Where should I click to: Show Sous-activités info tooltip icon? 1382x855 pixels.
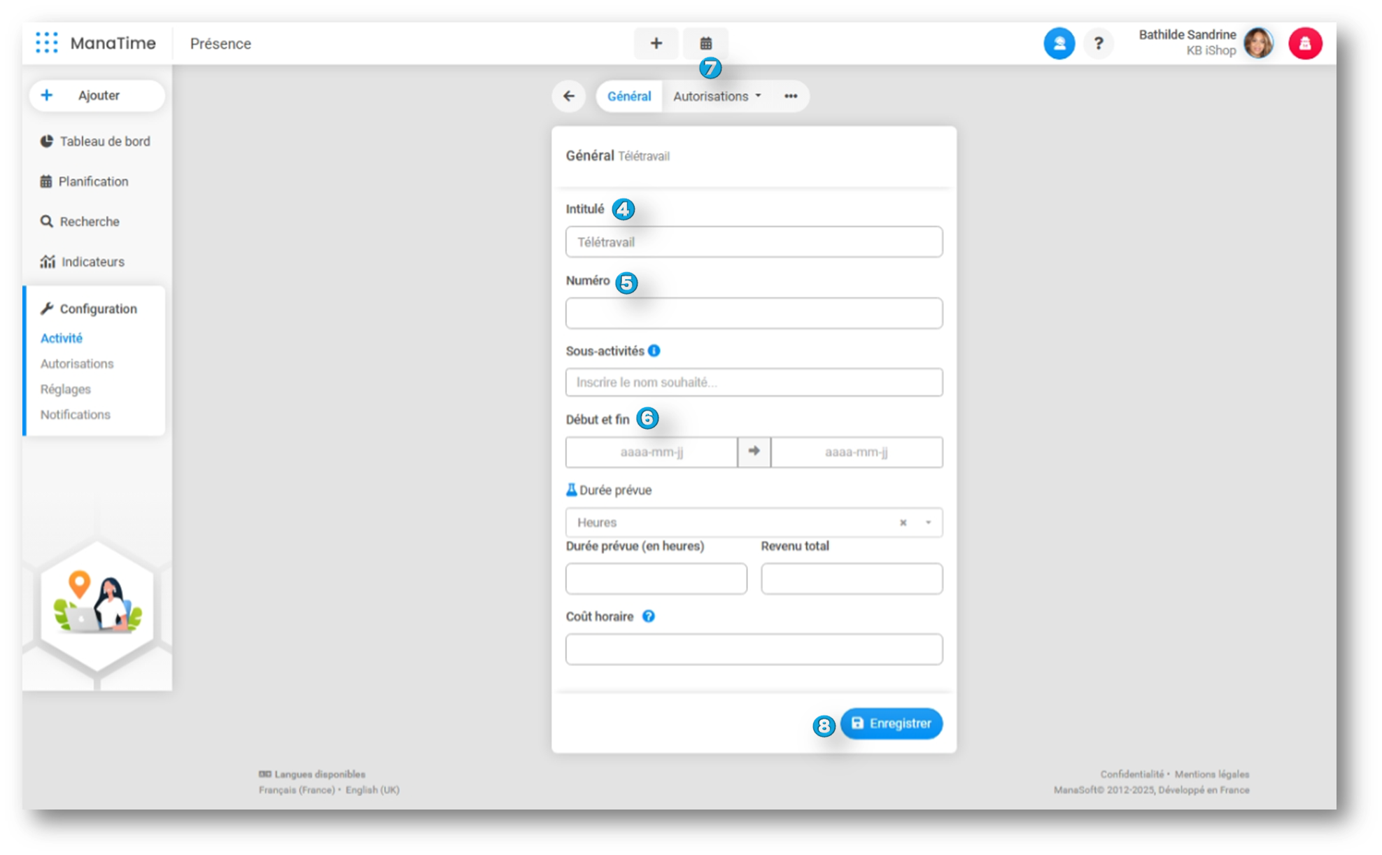coord(654,351)
